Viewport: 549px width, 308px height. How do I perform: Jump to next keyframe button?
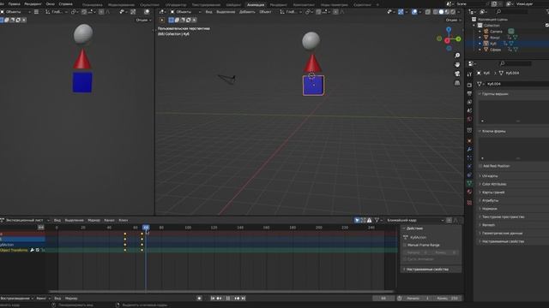point(237,299)
